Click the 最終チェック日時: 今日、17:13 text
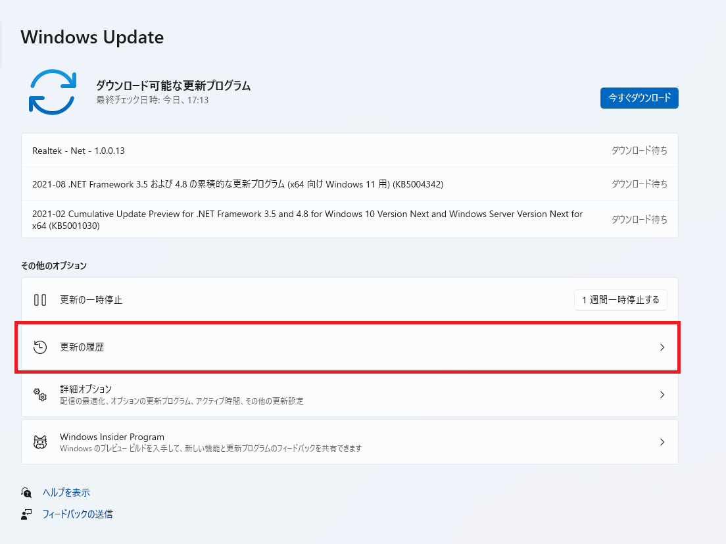 pyautogui.click(x=153, y=100)
